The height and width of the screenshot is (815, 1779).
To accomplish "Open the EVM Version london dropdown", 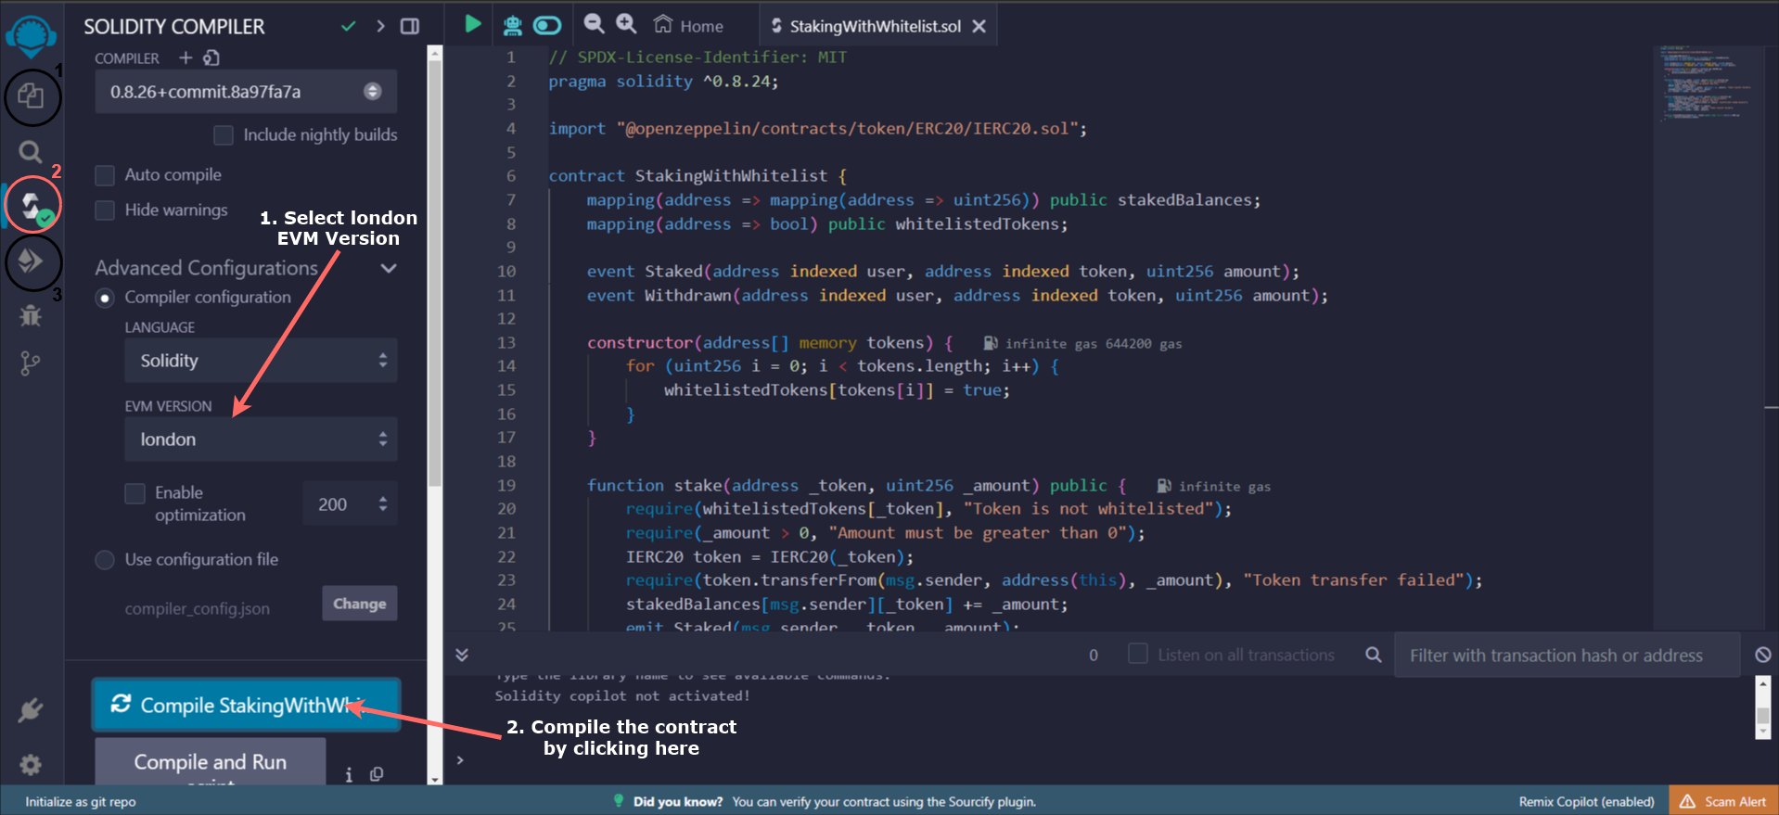I will coord(261,439).
